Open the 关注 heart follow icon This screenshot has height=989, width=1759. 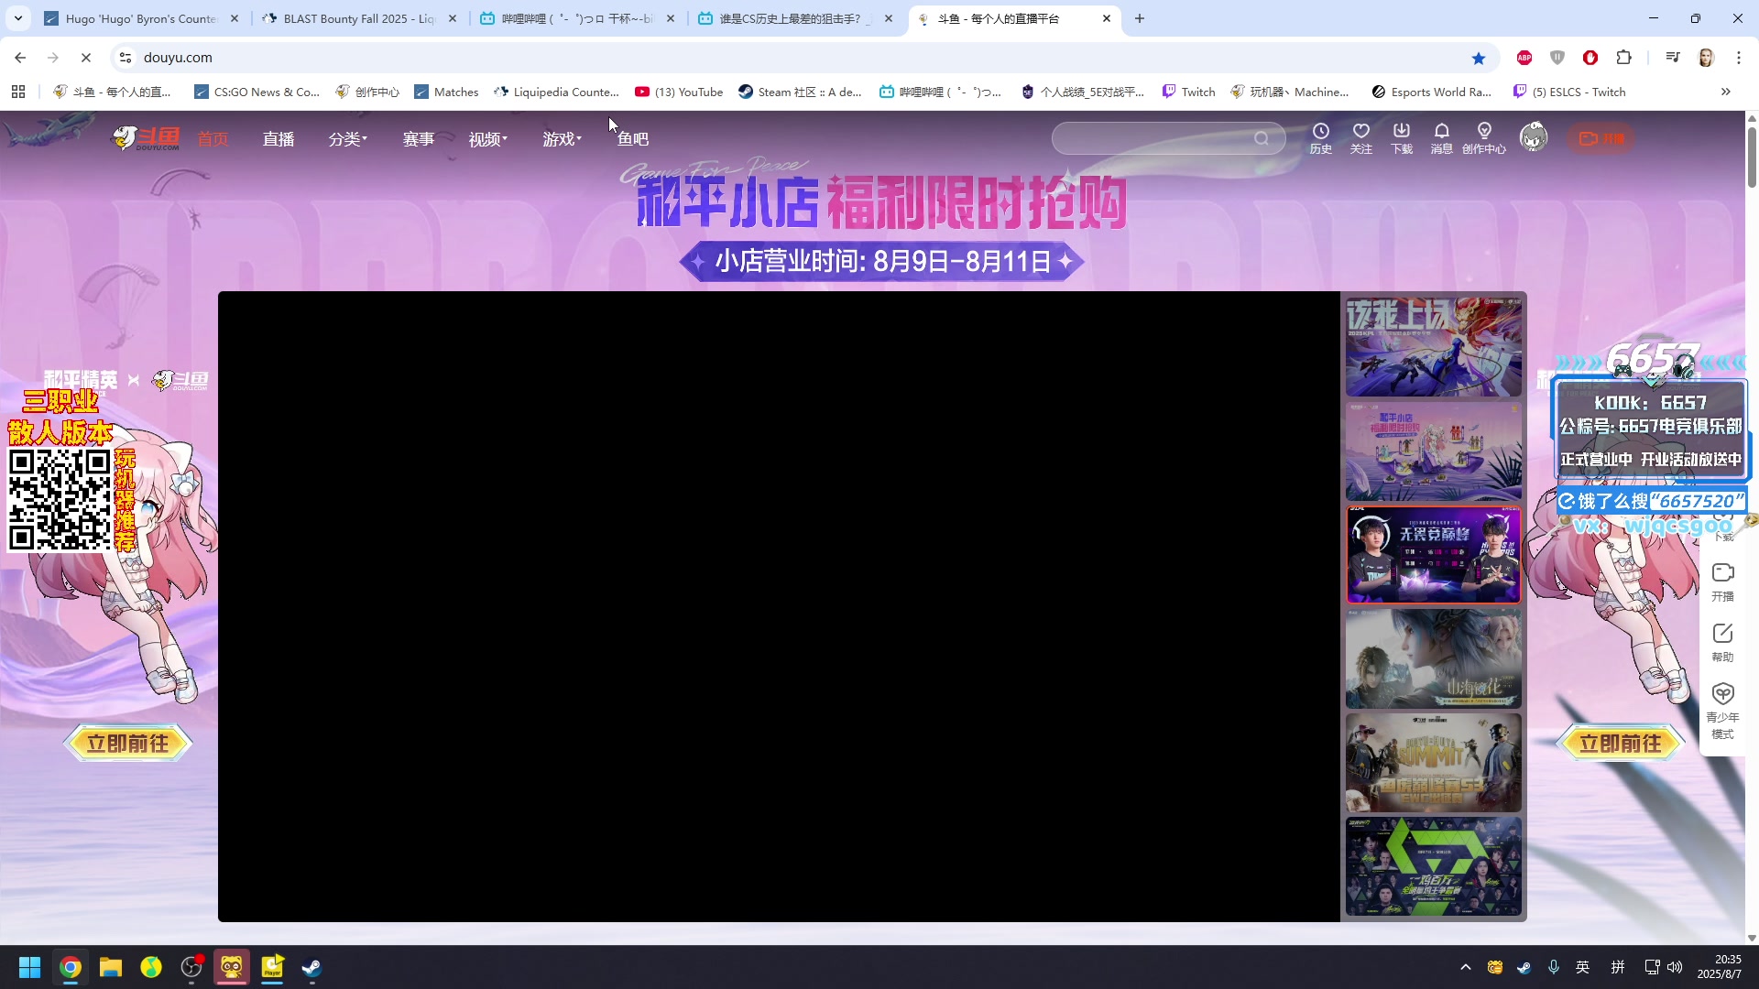(1361, 138)
